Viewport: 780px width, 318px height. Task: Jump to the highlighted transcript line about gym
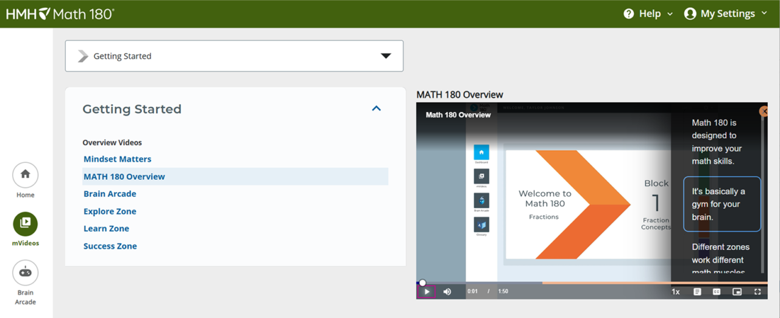tap(722, 204)
